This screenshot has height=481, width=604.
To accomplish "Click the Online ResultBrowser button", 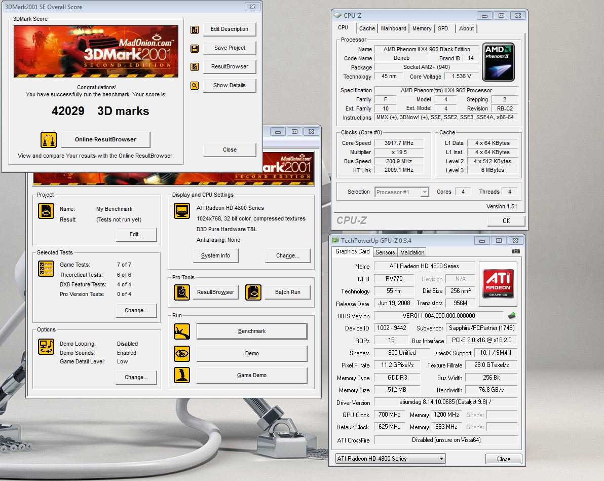I will 105,139.
